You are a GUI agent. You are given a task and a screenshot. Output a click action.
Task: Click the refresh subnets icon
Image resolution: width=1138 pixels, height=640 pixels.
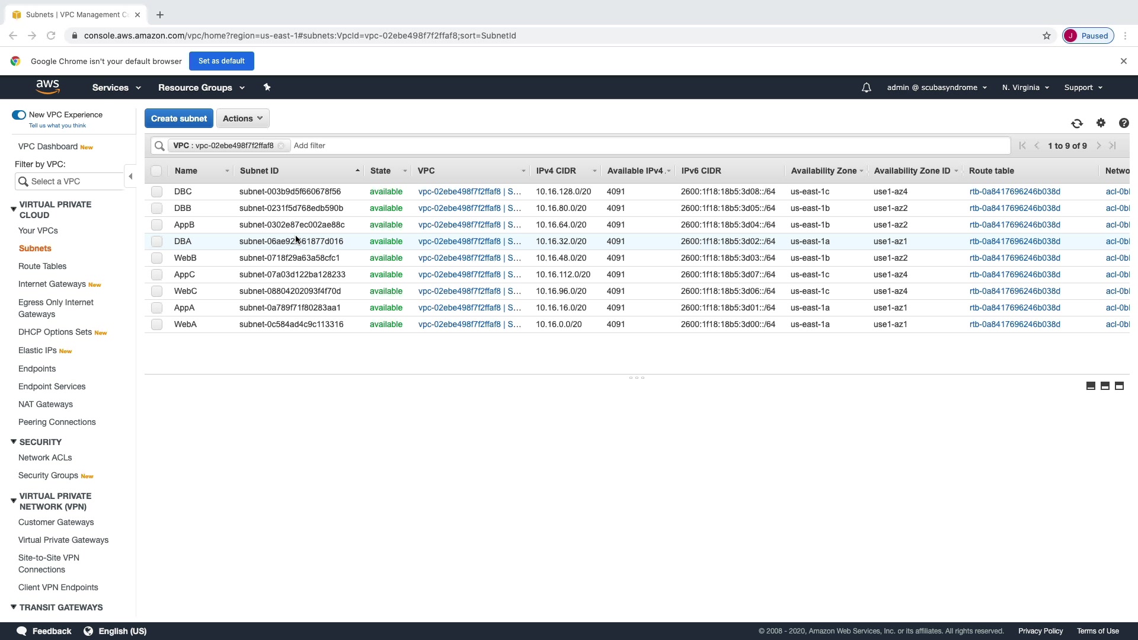pos(1077,123)
